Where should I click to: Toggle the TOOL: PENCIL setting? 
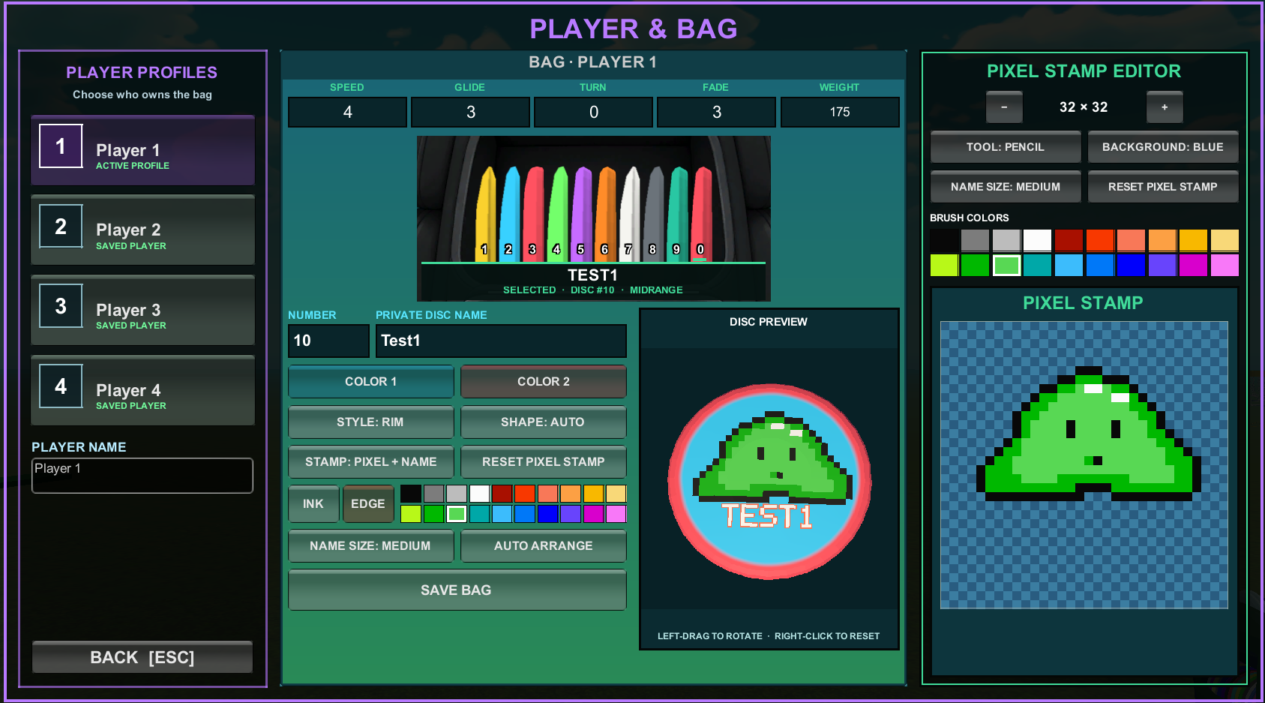pyautogui.click(x=1006, y=147)
